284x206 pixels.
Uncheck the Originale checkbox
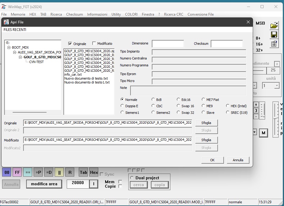(x=70, y=44)
